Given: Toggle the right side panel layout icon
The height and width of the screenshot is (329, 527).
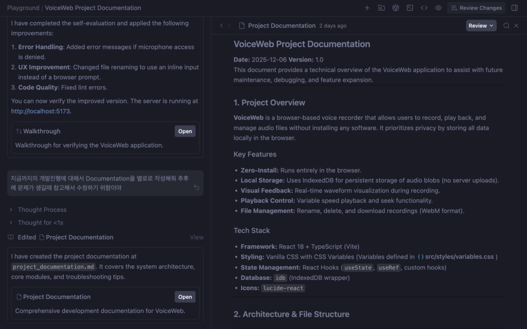Looking at the screenshot, I should click(x=515, y=8).
